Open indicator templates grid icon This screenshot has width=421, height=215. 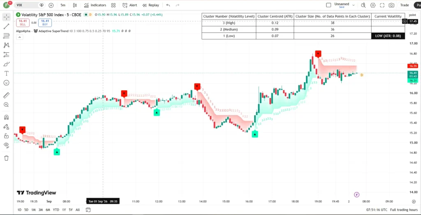pyautogui.click(x=113, y=5)
